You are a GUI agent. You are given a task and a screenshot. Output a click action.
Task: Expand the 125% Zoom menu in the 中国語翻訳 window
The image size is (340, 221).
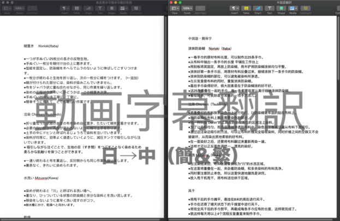point(187,9)
